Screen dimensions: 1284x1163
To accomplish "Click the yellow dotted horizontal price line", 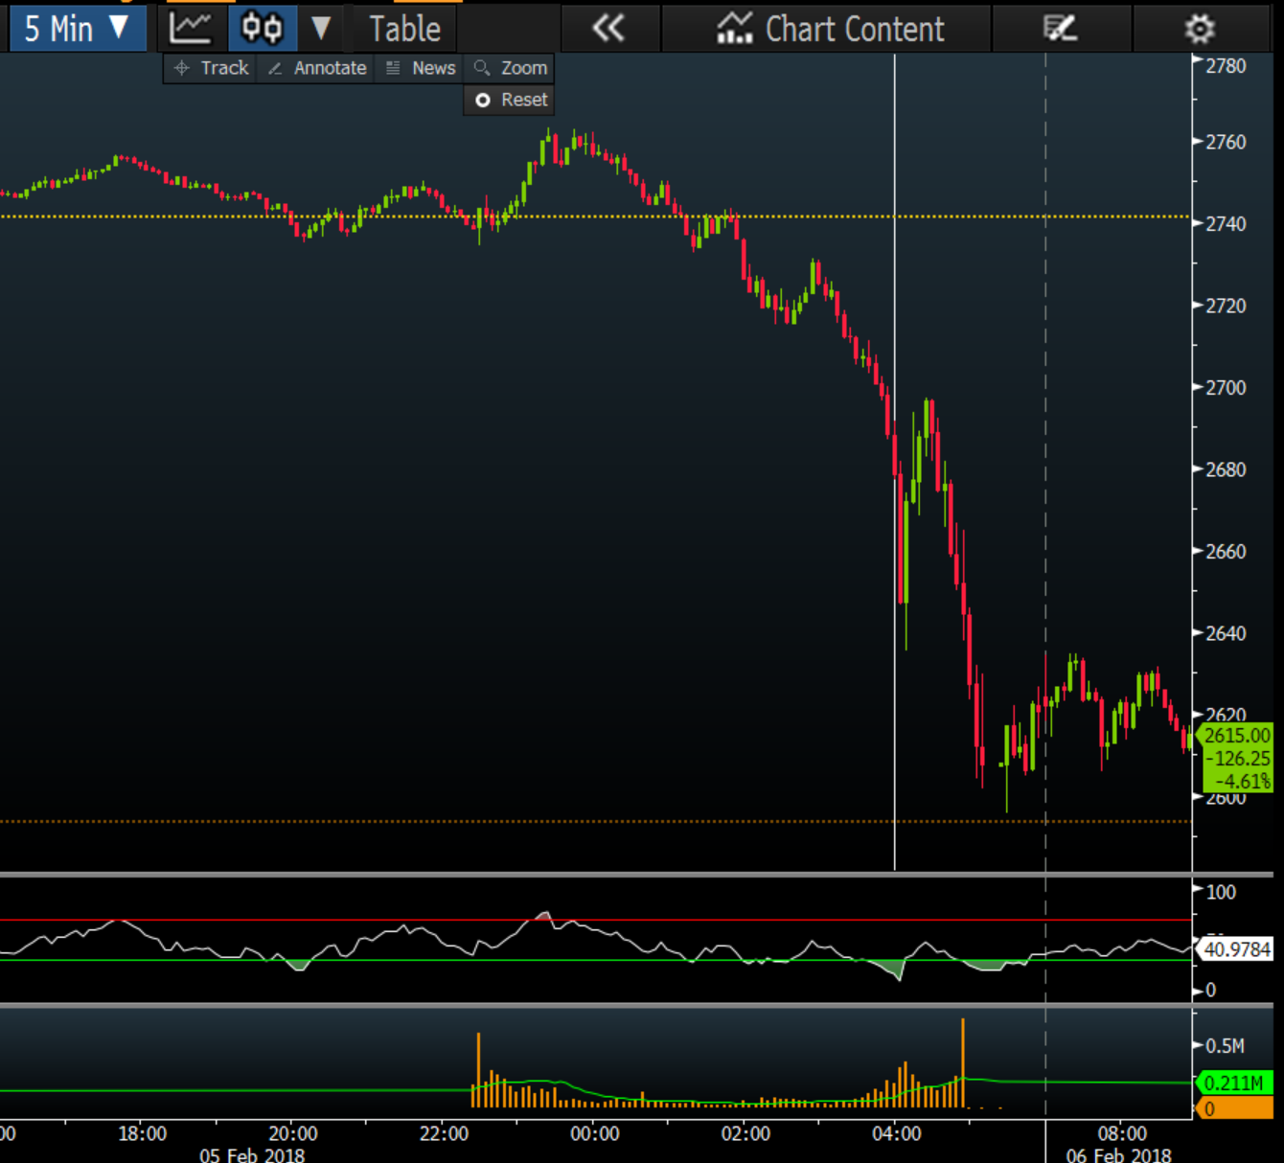I will click(594, 217).
